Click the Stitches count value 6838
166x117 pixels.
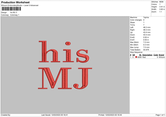point(161,2)
